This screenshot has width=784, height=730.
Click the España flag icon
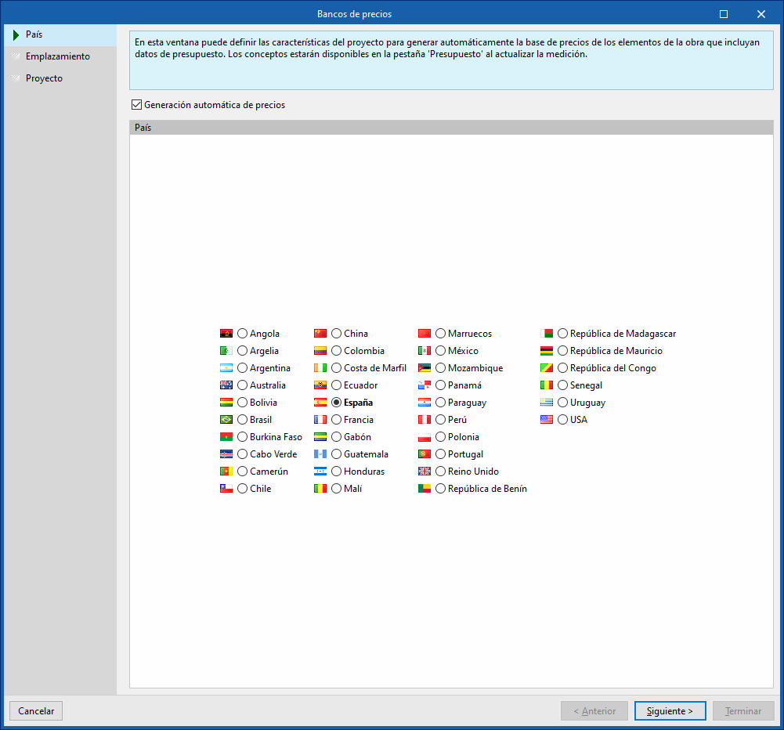pyautogui.click(x=320, y=403)
